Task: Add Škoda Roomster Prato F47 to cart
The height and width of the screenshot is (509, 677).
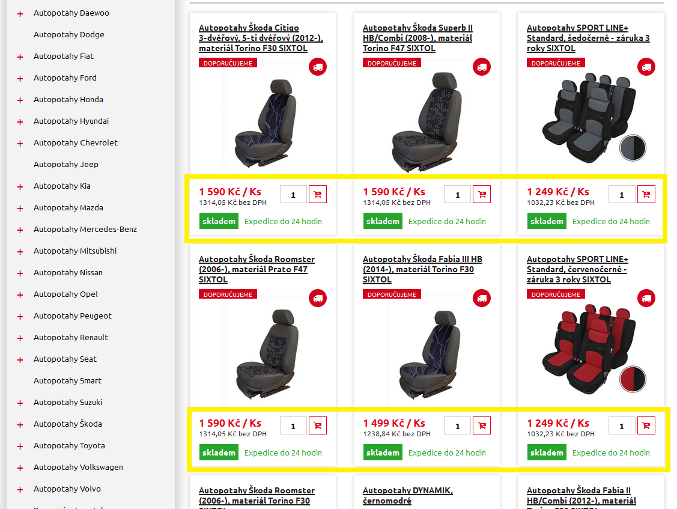Action: (x=318, y=425)
